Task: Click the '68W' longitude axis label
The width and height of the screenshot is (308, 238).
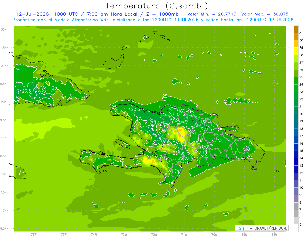Action: (x=274, y=234)
